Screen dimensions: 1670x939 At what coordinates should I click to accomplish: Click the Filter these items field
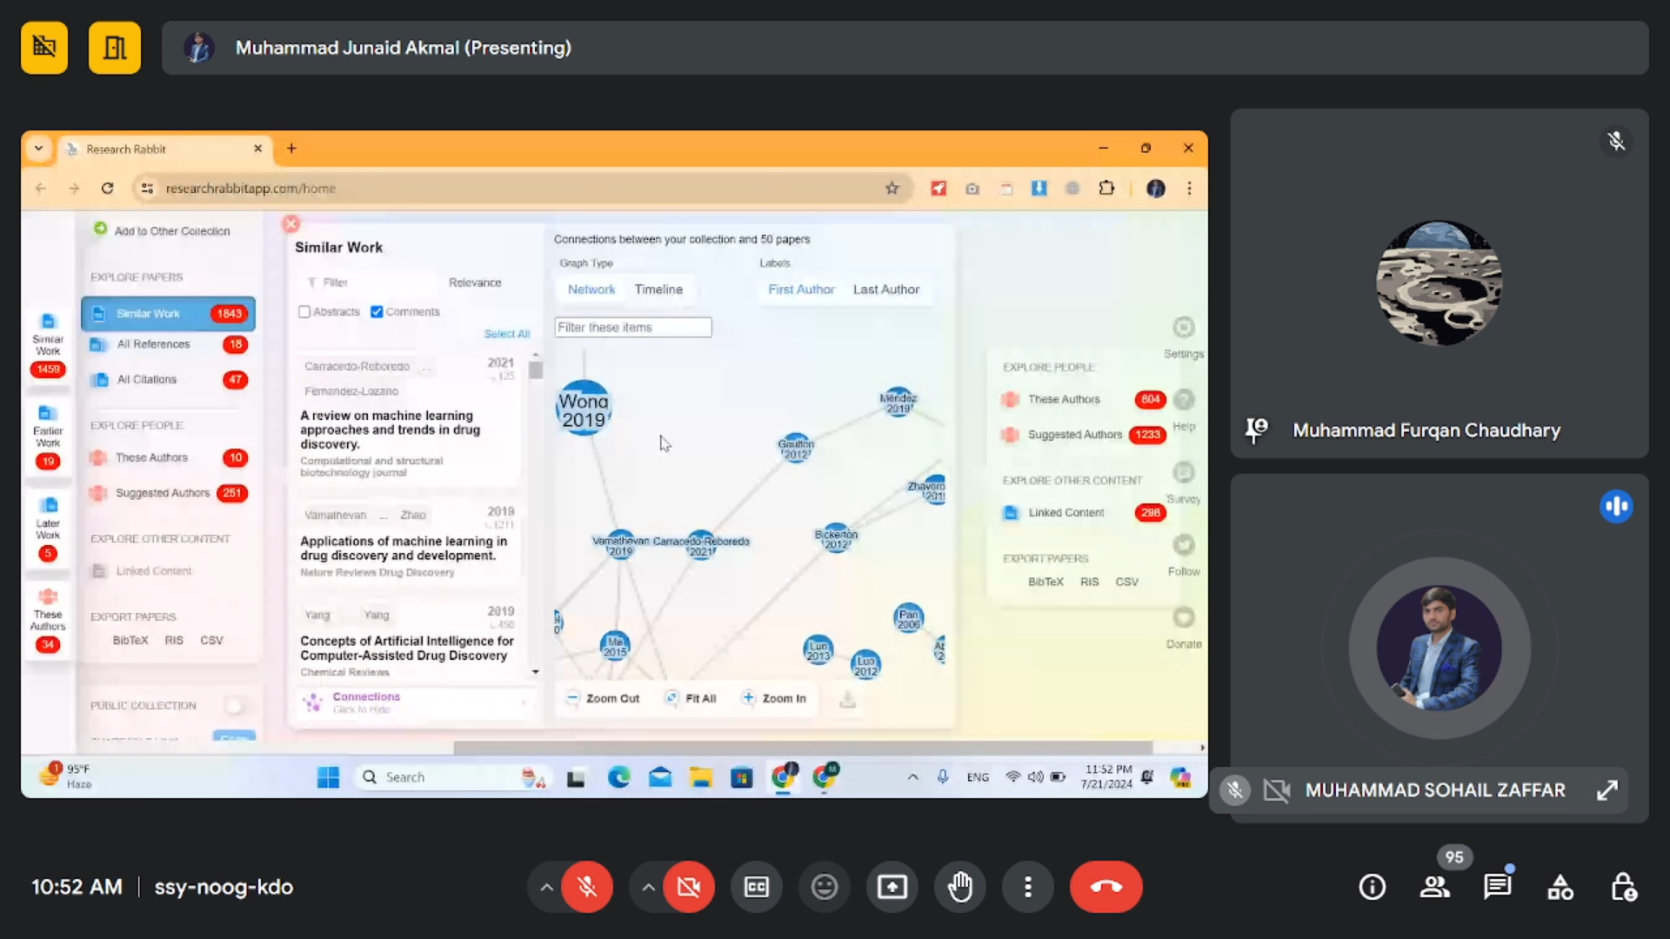[x=633, y=328]
